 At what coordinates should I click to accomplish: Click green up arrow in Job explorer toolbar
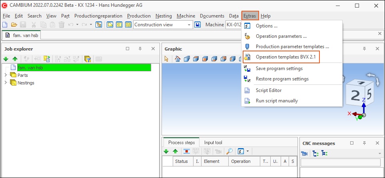(15, 59)
